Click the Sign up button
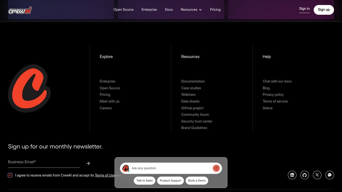This screenshot has width=342, height=192. (x=324, y=10)
